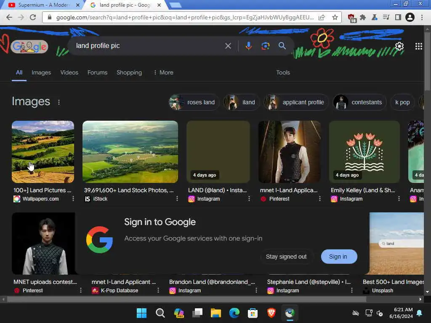Viewport: 431px width, 323px height.
Task: Open Windows taskbar search
Action: [160, 313]
